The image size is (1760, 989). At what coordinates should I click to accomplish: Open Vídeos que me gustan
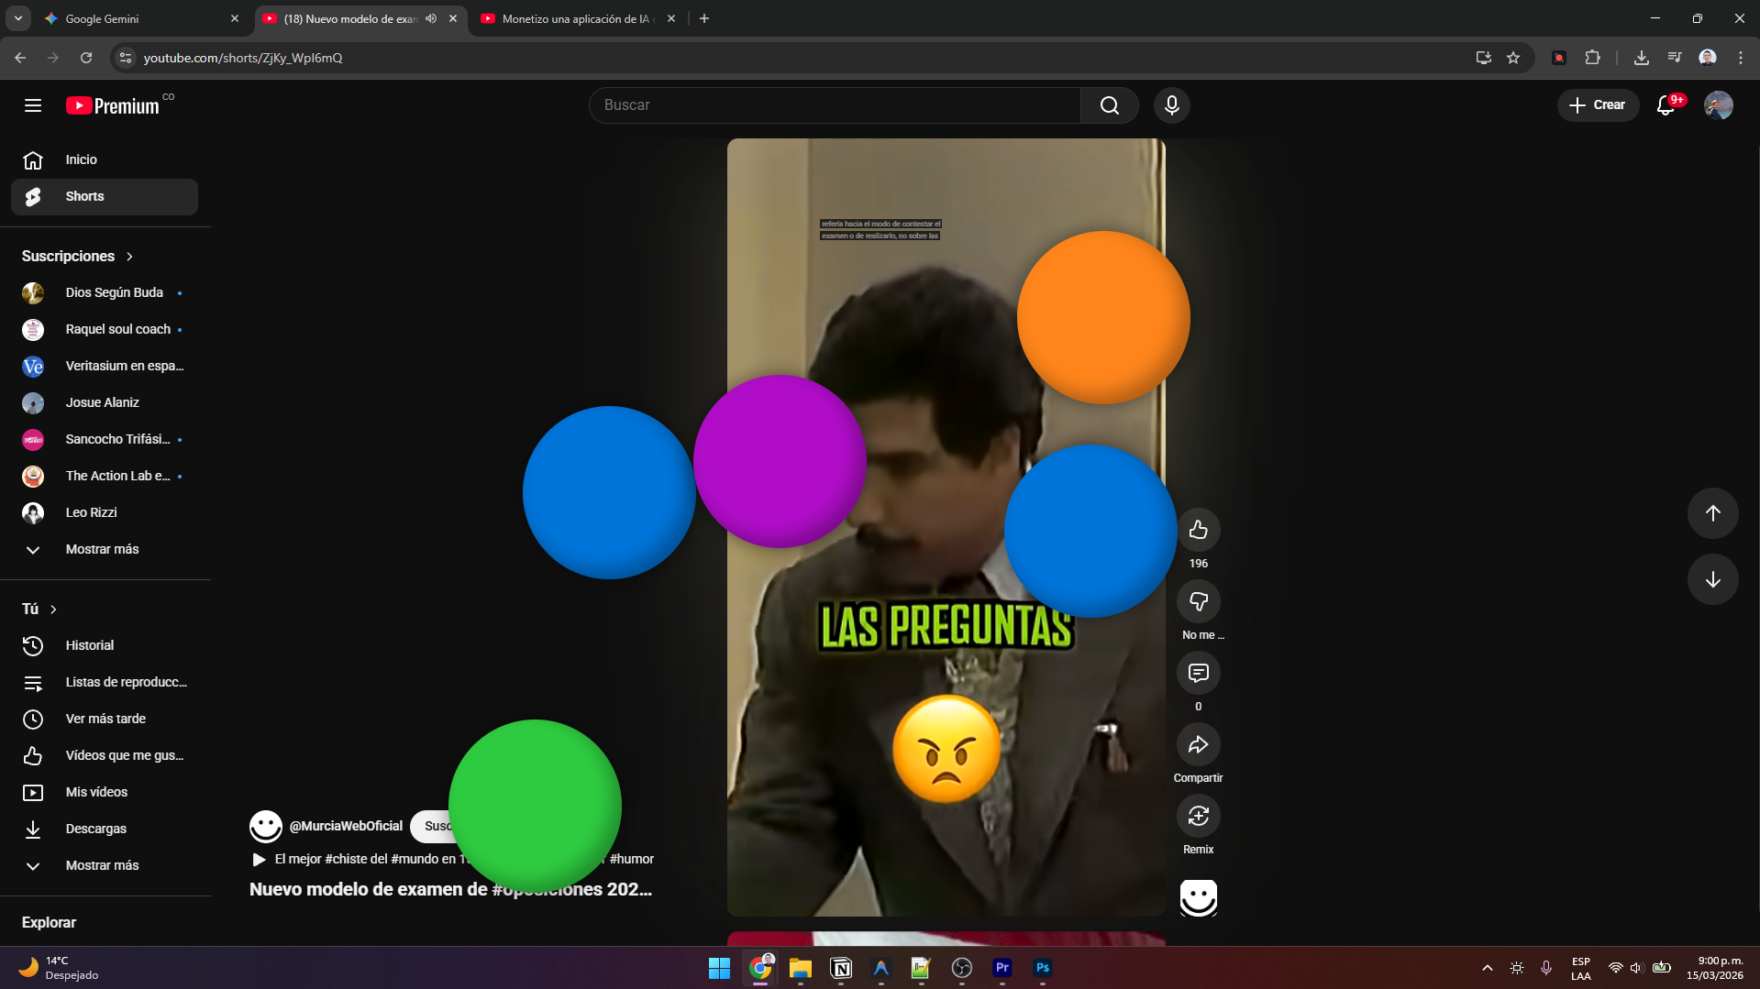click(x=105, y=755)
